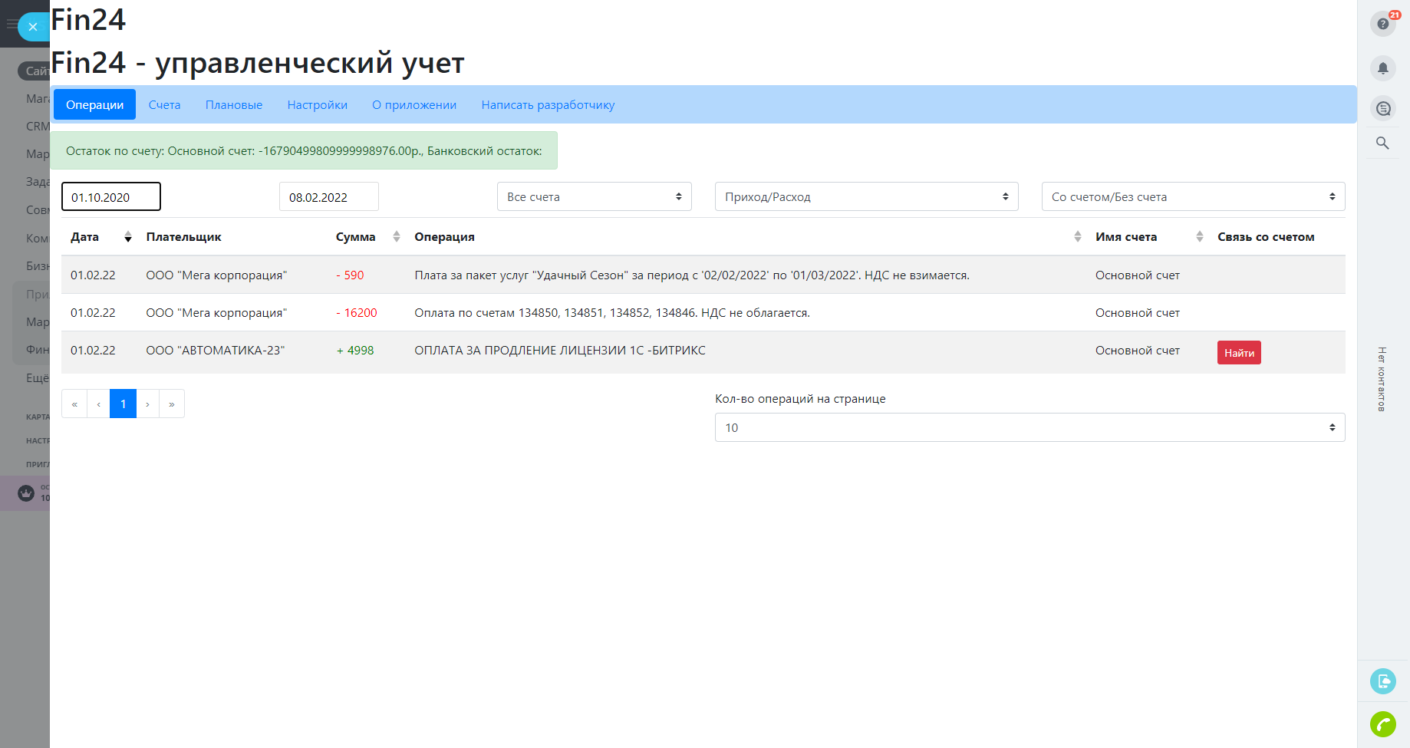The image size is (1410, 748).
Task: Click payer ООО "АВТОМАТИКА-23"
Action: (216, 351)
